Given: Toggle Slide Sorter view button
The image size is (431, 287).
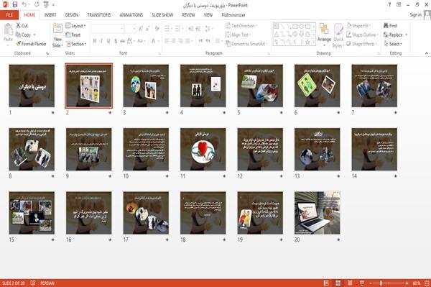Looking at the screenshot, I should click(x=338, y=283).
